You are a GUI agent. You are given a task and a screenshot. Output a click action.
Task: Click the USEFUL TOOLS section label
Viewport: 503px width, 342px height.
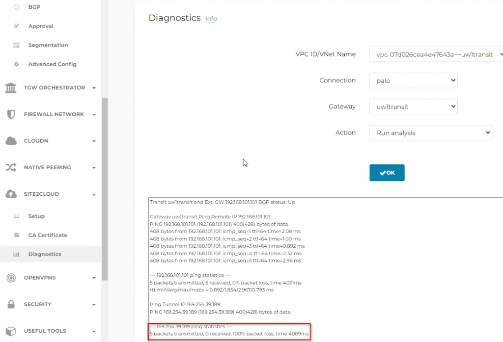(x=45, y=331)
